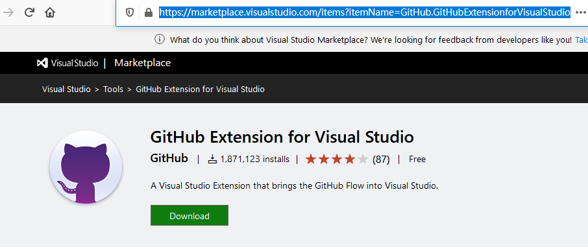This screenshot has height=249, width=588.
Task: Click the forward navigation arrow
Action: (8, 13)
